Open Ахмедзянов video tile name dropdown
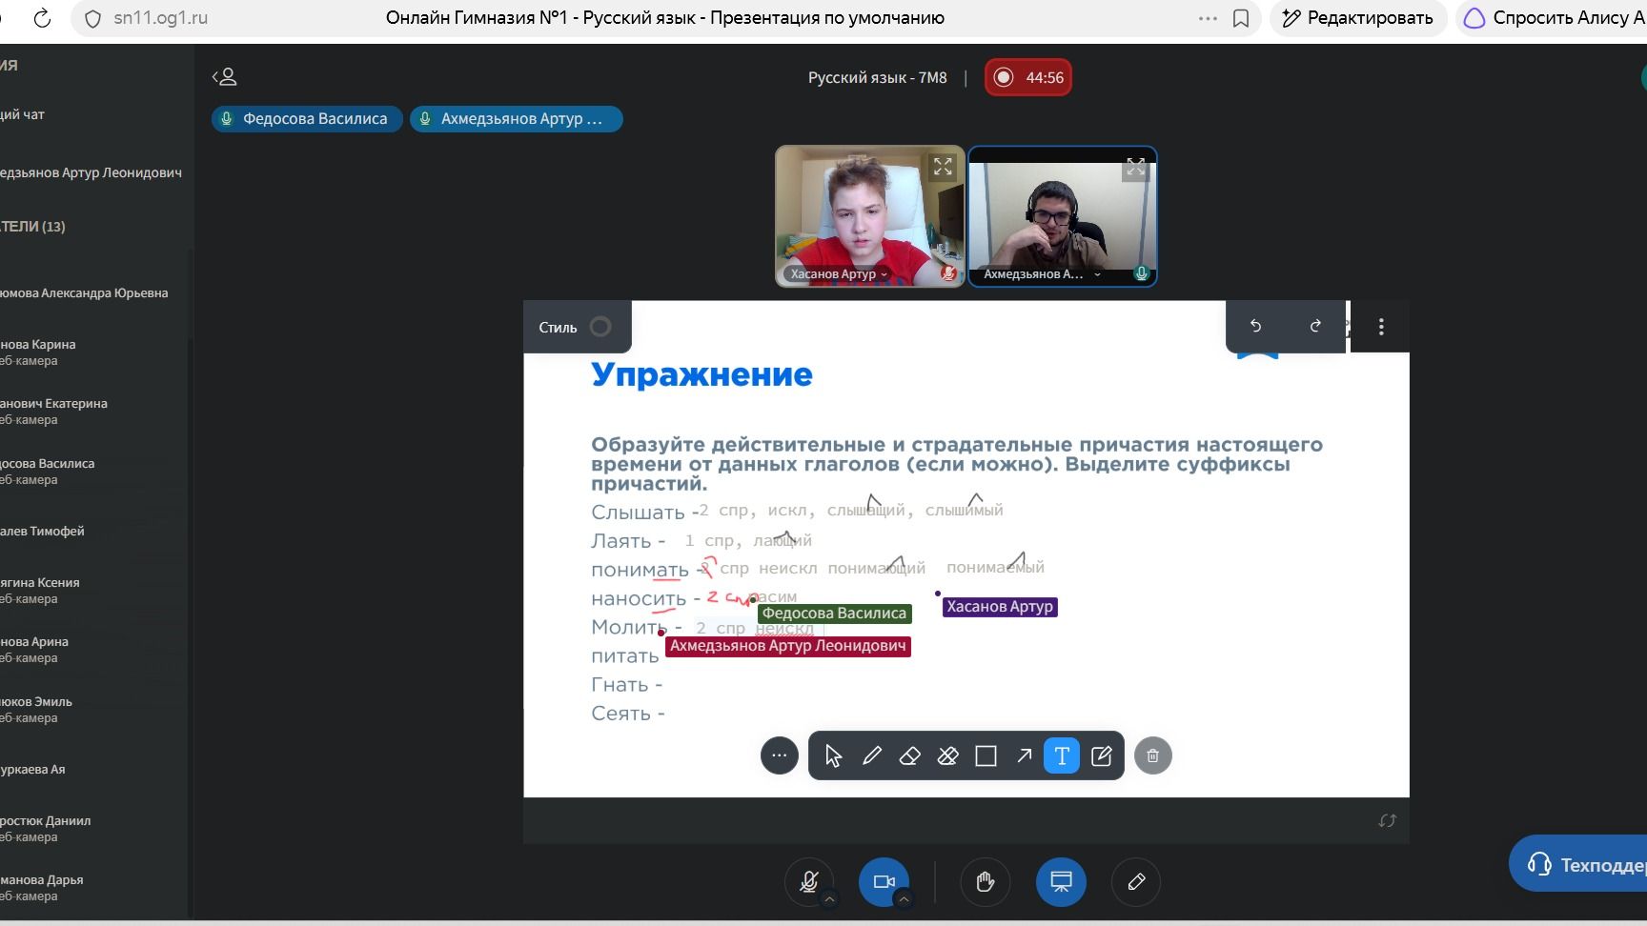 (1042, 274)
